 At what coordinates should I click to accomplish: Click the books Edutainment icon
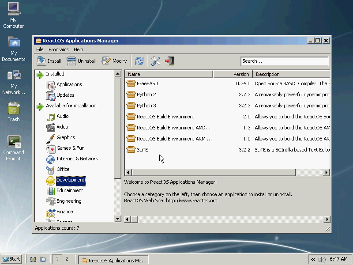pos(51,191)
